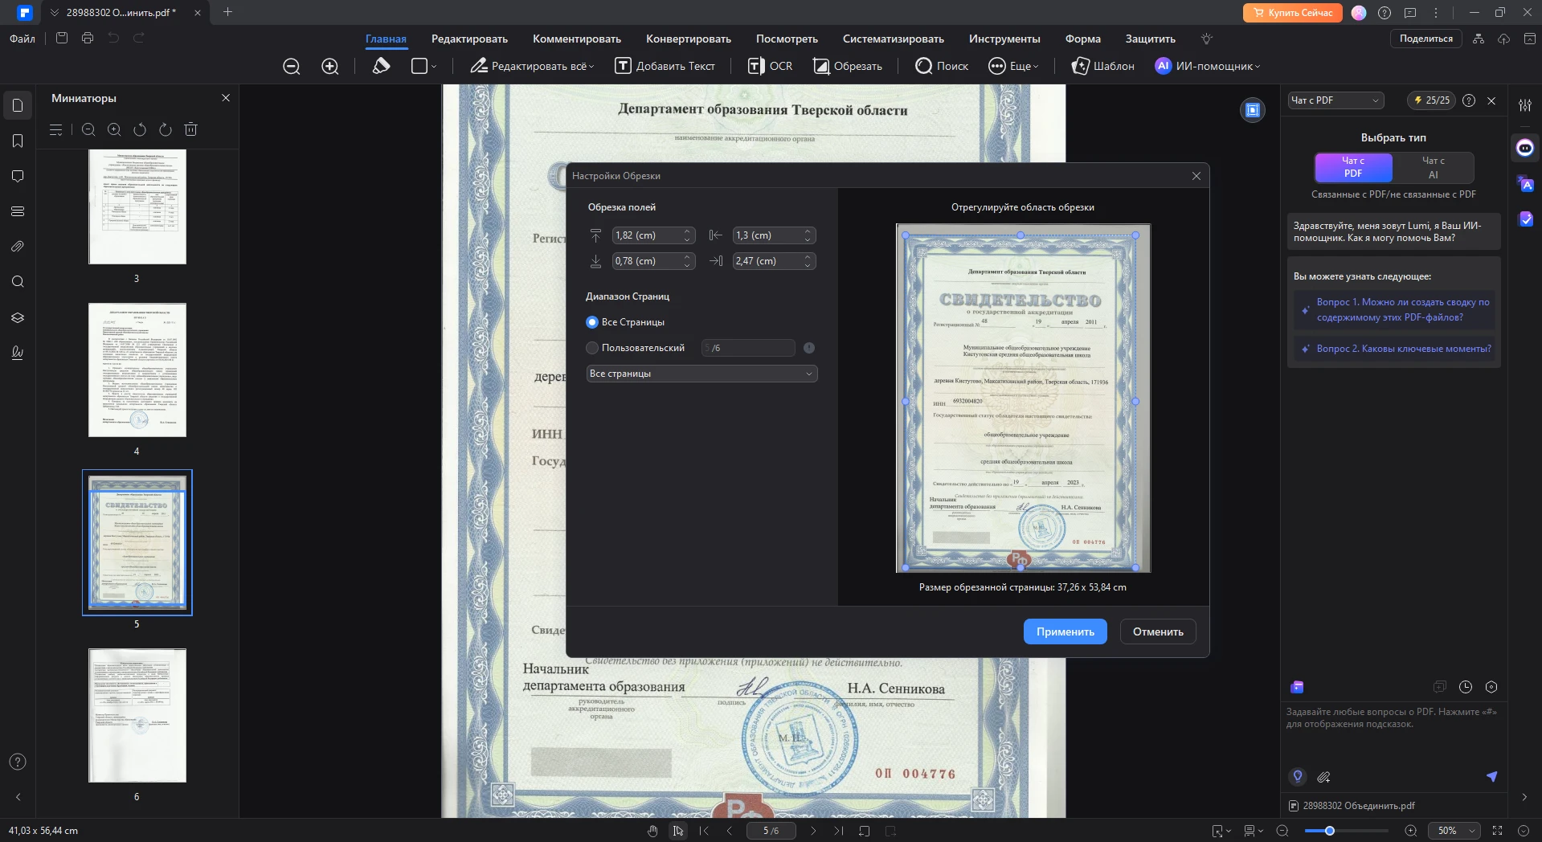Select page 6 thumbnail

tap(137, 715)
